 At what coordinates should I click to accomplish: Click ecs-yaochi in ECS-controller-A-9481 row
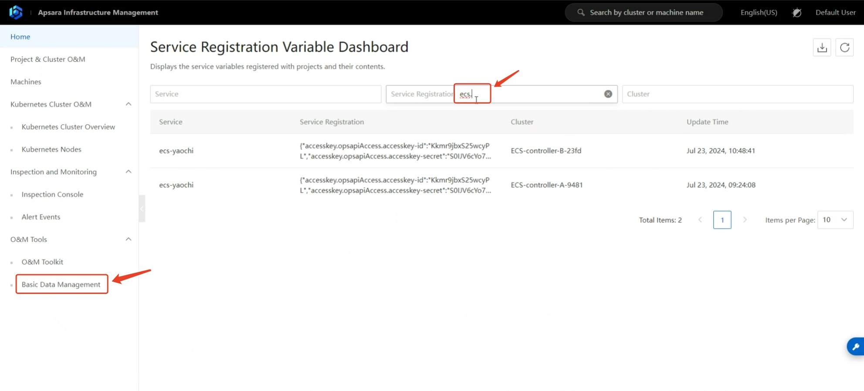click(x=176, y=185)
